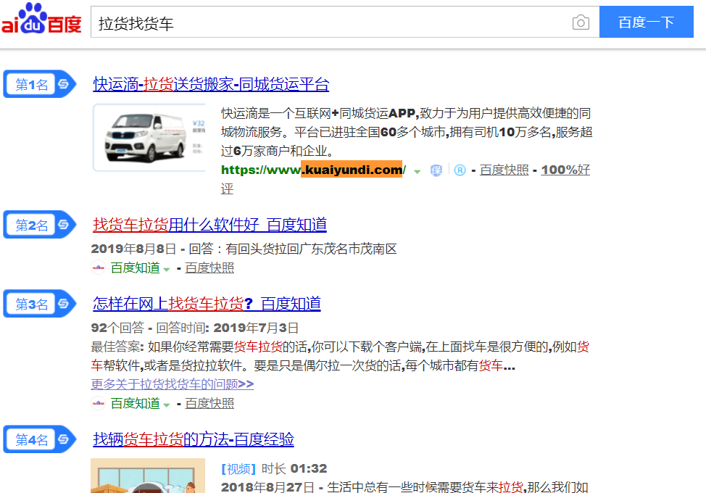Viewport: 706px width, 493px height.
Task: Open result 快运滴-拉货送货搬家-同城货运平台
Action: click(x=211, y=84)
